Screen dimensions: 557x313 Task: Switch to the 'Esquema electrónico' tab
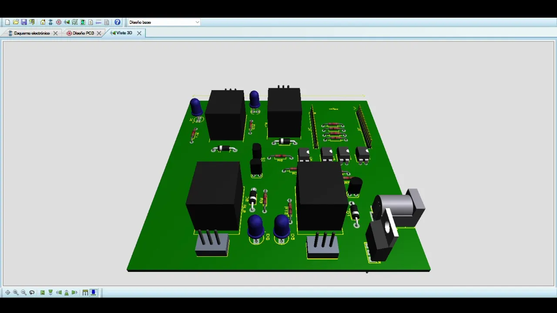pos(32,33)
